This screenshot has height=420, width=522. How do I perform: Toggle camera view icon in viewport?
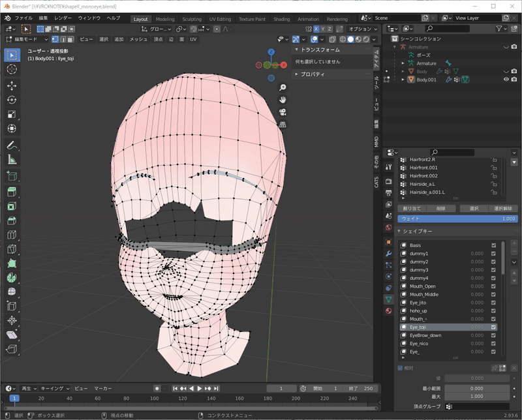(283, 112)
